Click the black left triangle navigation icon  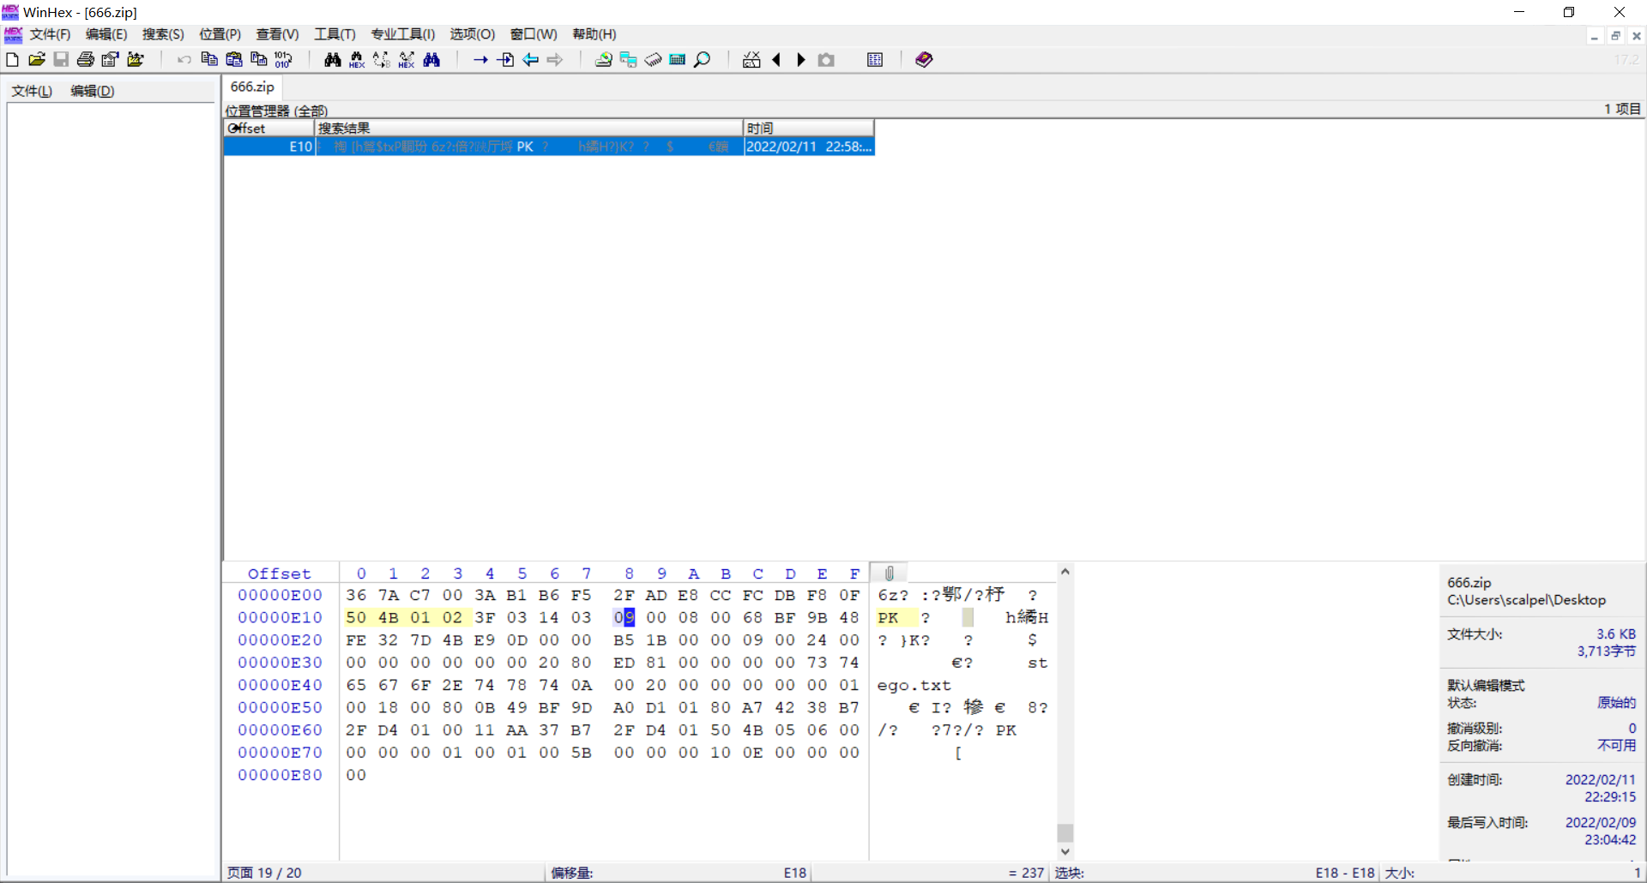pos(776,59)
